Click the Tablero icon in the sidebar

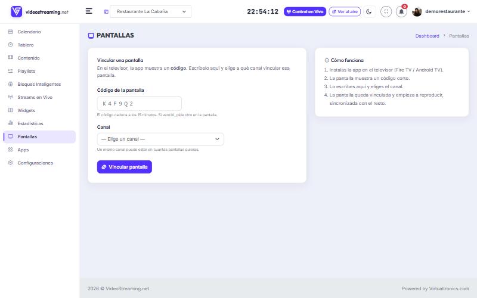click(x=10, y=45)
